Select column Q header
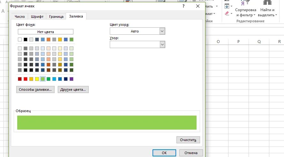 pos(259,41)
